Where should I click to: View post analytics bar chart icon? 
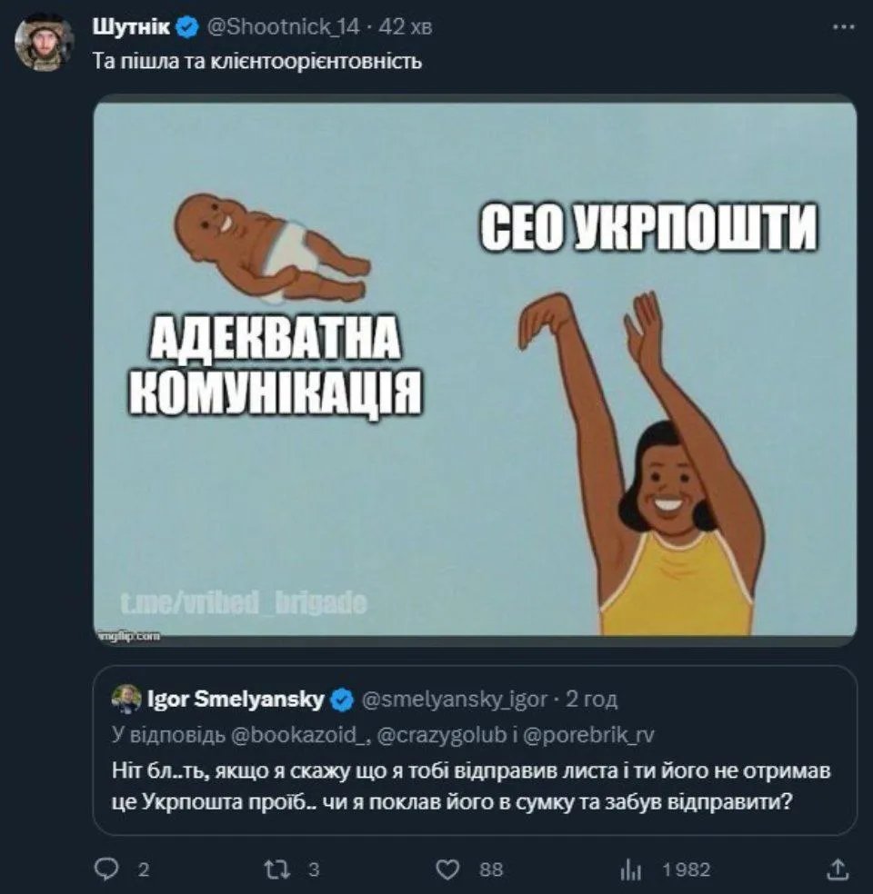(x=630, y=869)
